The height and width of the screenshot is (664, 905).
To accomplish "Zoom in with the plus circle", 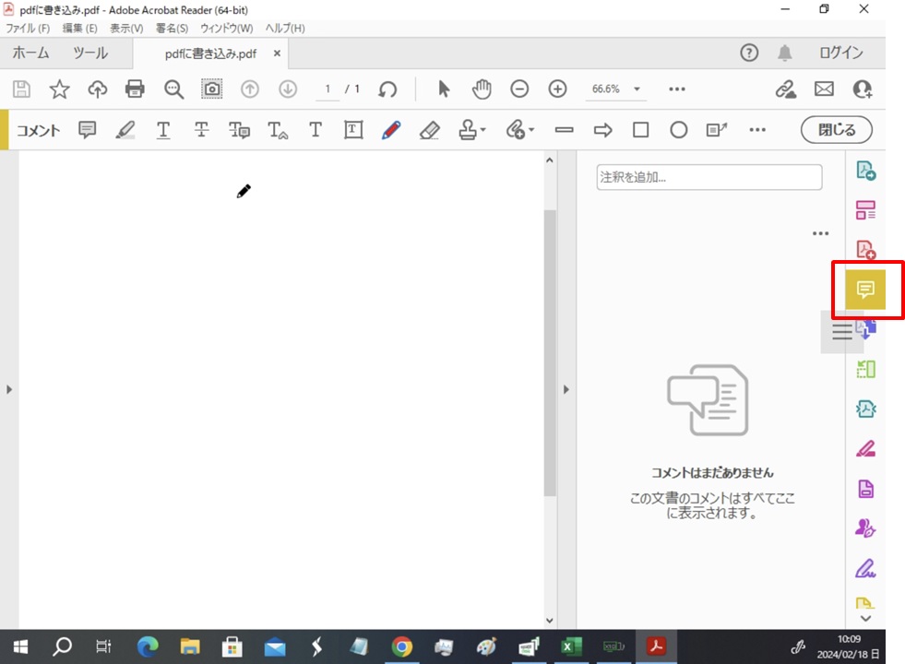I will click(x=557, y=89).
